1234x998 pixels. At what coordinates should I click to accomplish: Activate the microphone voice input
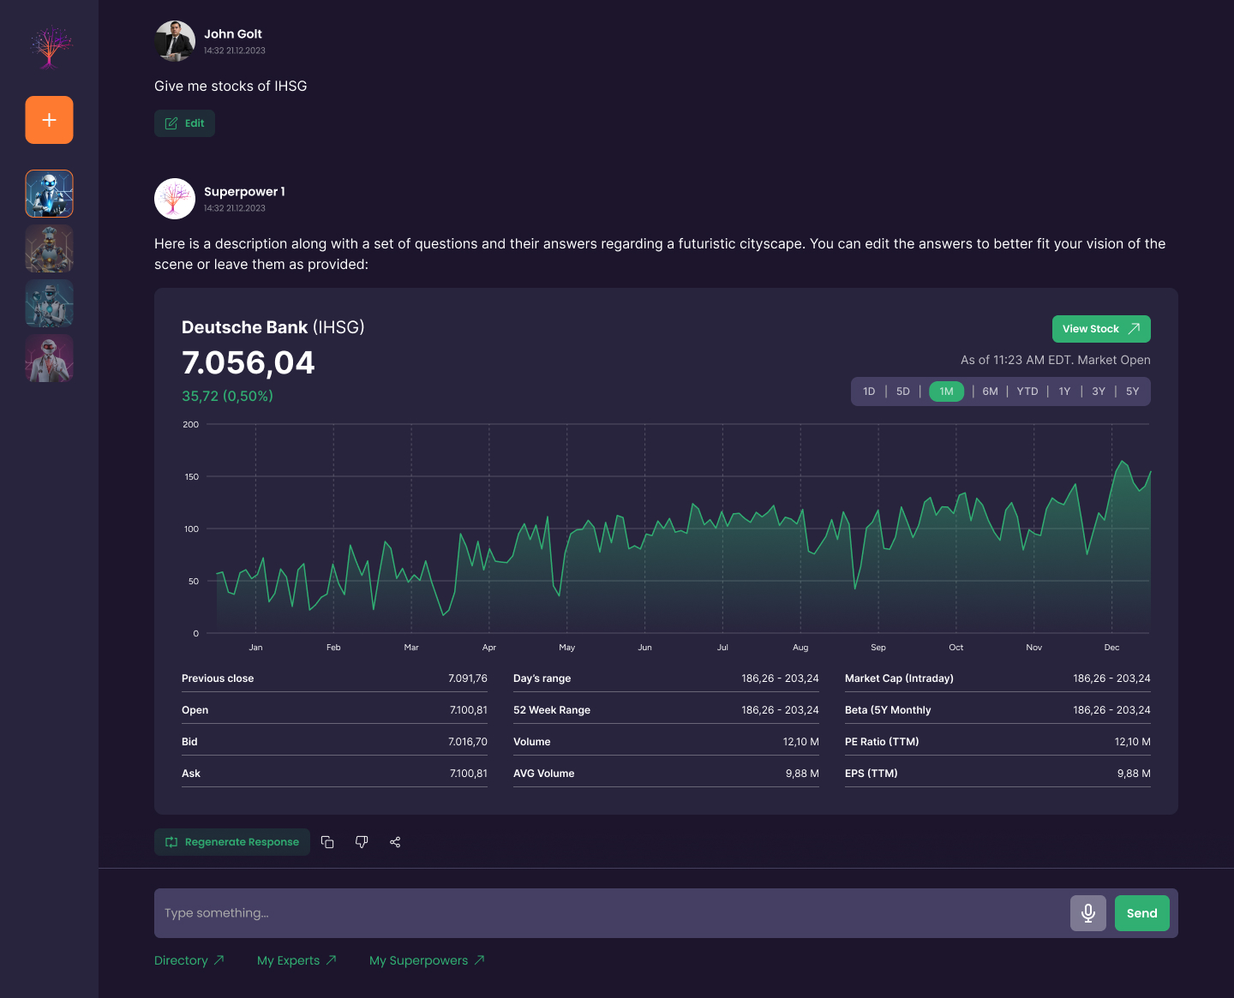1087,913
